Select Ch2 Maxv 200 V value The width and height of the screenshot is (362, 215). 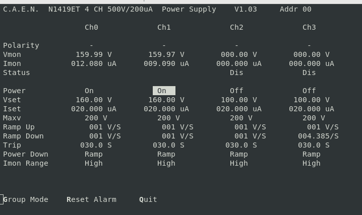(241, 118)
